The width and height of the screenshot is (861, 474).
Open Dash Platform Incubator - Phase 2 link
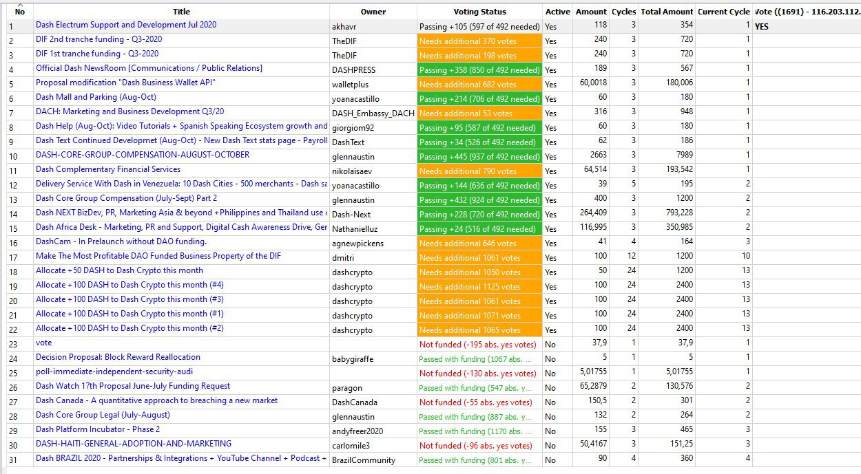point(98,429)
